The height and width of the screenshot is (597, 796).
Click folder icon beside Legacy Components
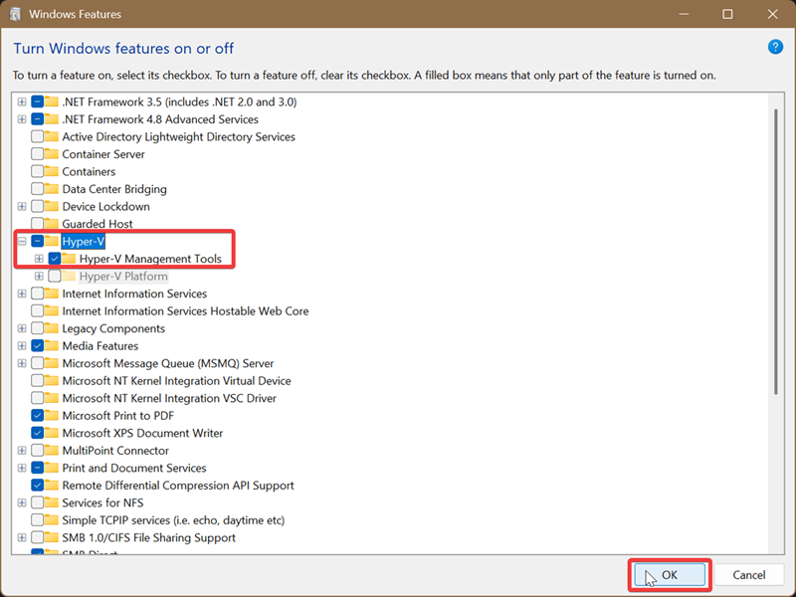52,328
